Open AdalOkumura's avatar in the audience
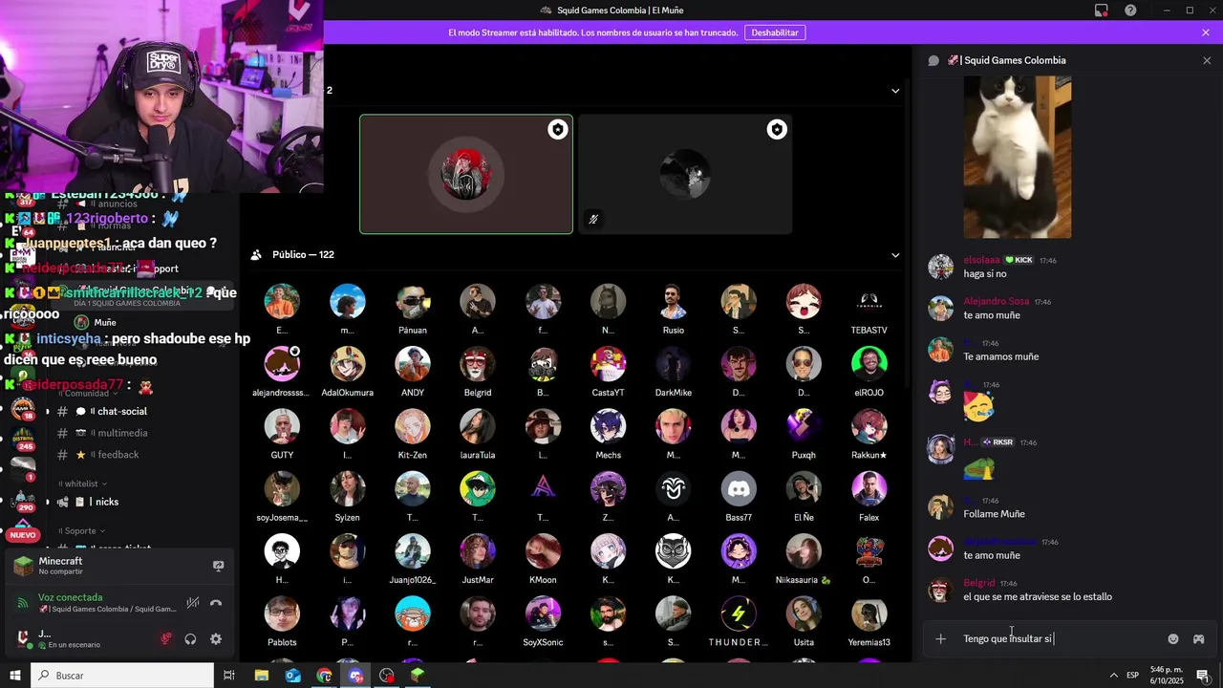 (x=348, y=364)
